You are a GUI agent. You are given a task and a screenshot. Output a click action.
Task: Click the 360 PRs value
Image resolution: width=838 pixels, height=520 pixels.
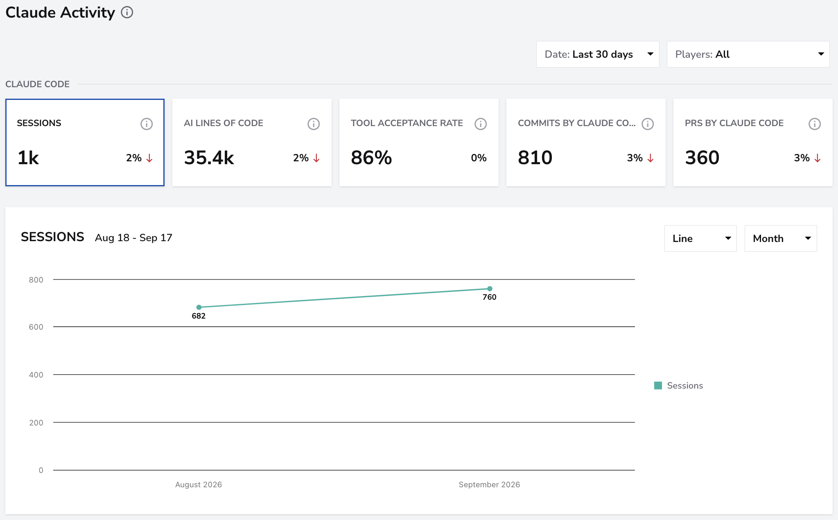click(702, 158)
